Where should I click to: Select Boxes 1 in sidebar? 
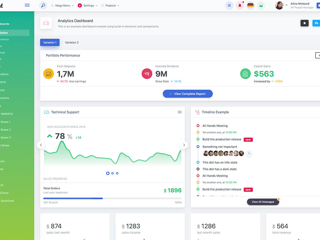[x=5, y=122]
